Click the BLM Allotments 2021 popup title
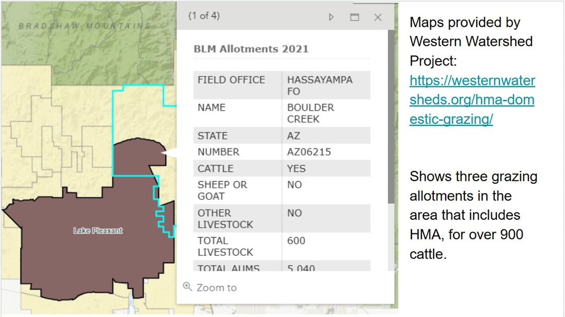565x317 pixels. [251, 49]
